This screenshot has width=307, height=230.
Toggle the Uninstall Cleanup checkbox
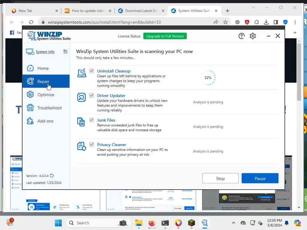coord(92,71)
